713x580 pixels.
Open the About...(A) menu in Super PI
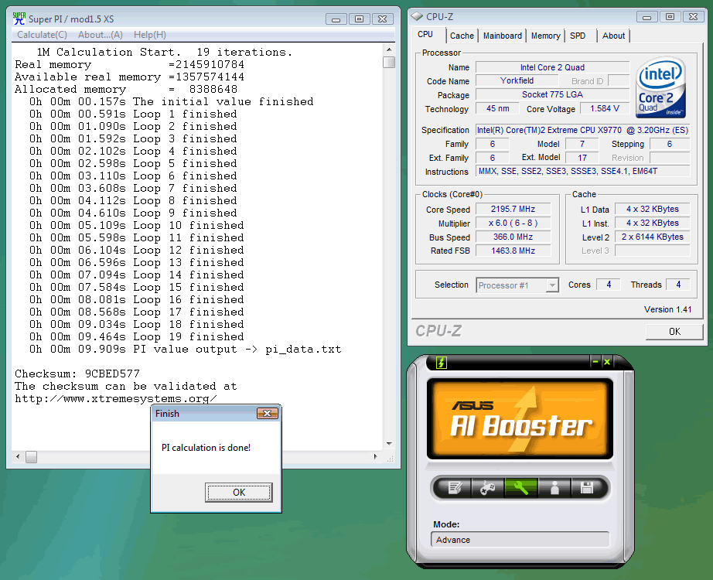101,35
